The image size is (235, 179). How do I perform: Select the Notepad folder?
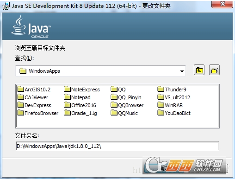coord(77,97)
